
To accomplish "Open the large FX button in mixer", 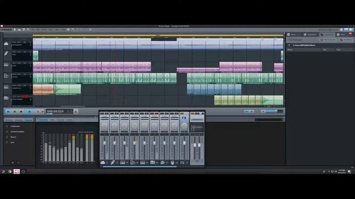I will [184, 118].
